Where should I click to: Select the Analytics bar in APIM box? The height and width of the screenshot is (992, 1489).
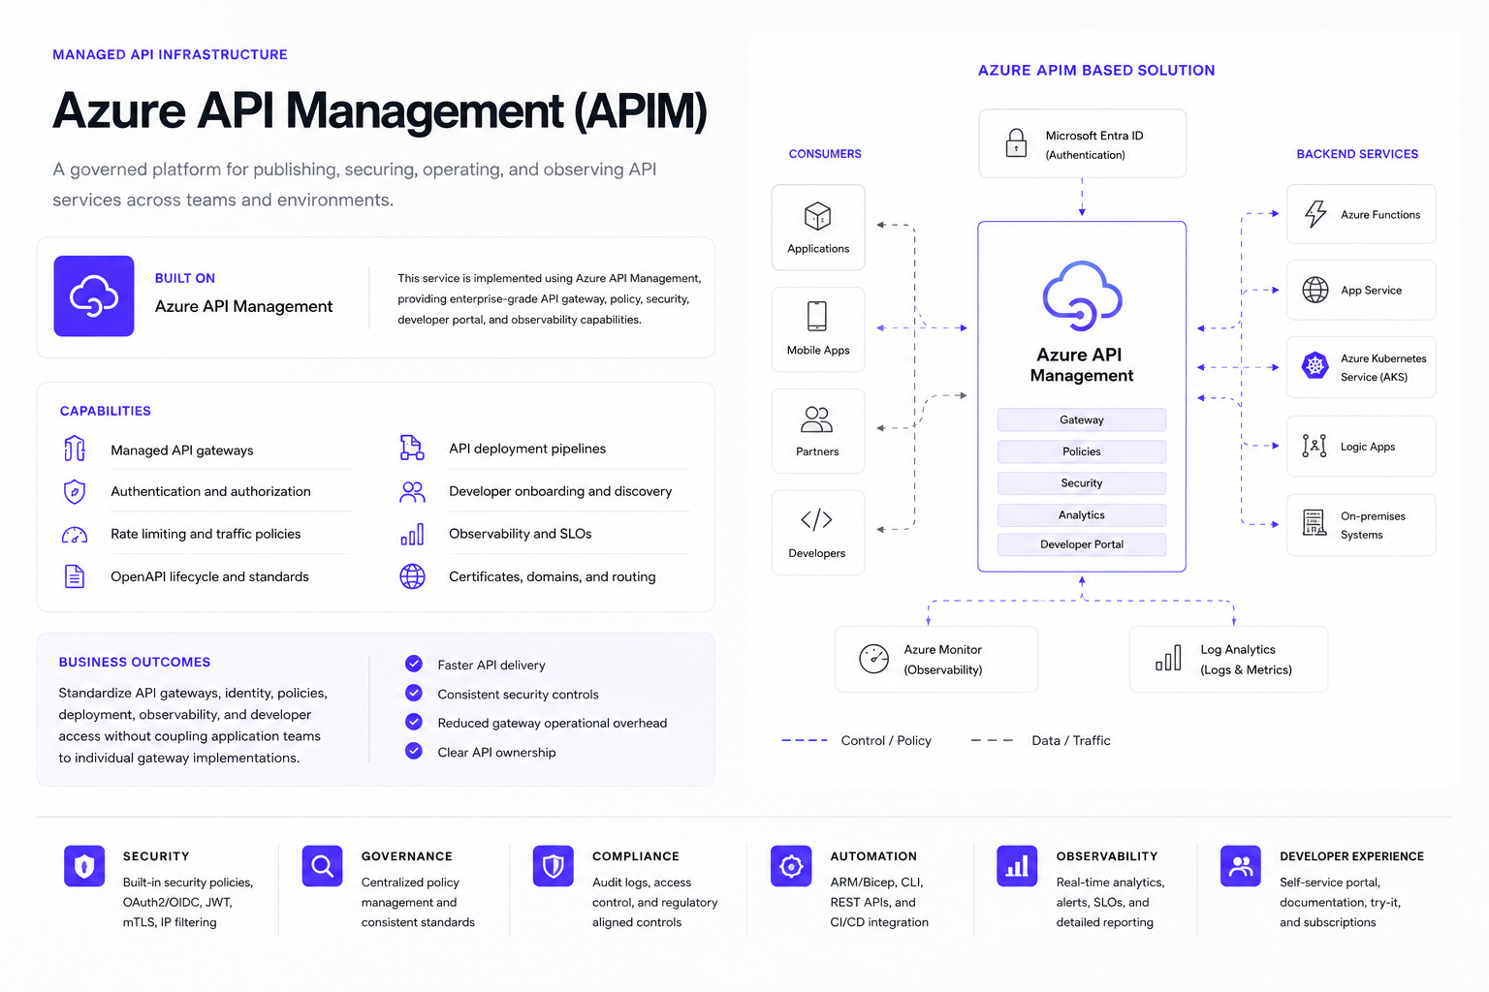[1082, 514]
